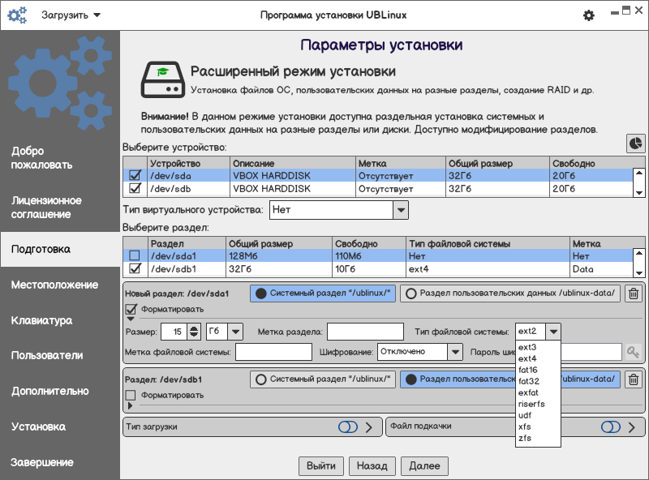Open the encryption dropdown
Viewport: 649px width, 480px height.
pos(454,352)
